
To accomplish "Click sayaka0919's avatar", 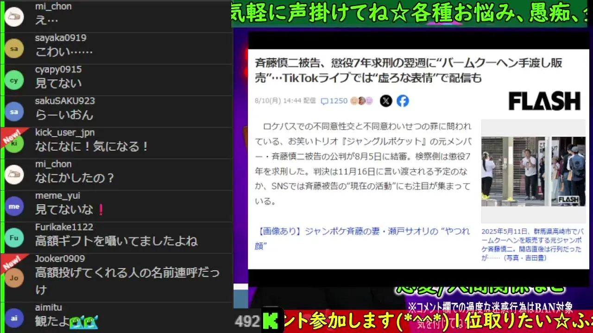I will [14, 49].
